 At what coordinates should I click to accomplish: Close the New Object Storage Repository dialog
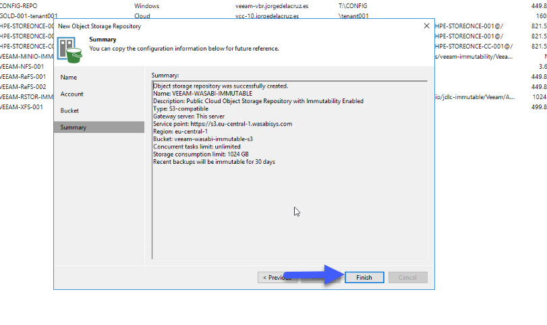(x=426, y=26)
